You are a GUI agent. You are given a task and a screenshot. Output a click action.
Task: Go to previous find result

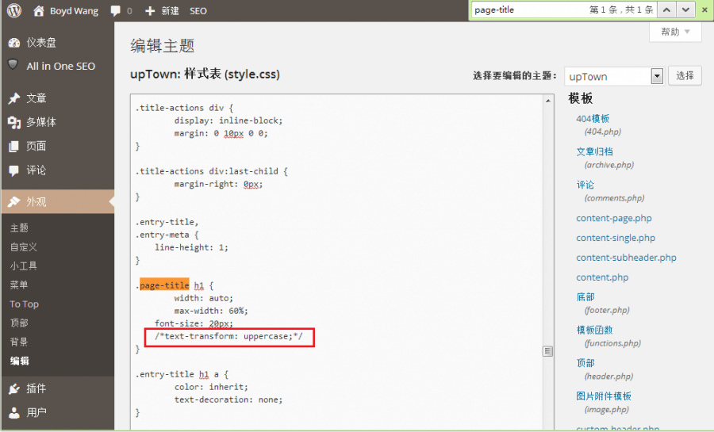click(x=667, y=10)
